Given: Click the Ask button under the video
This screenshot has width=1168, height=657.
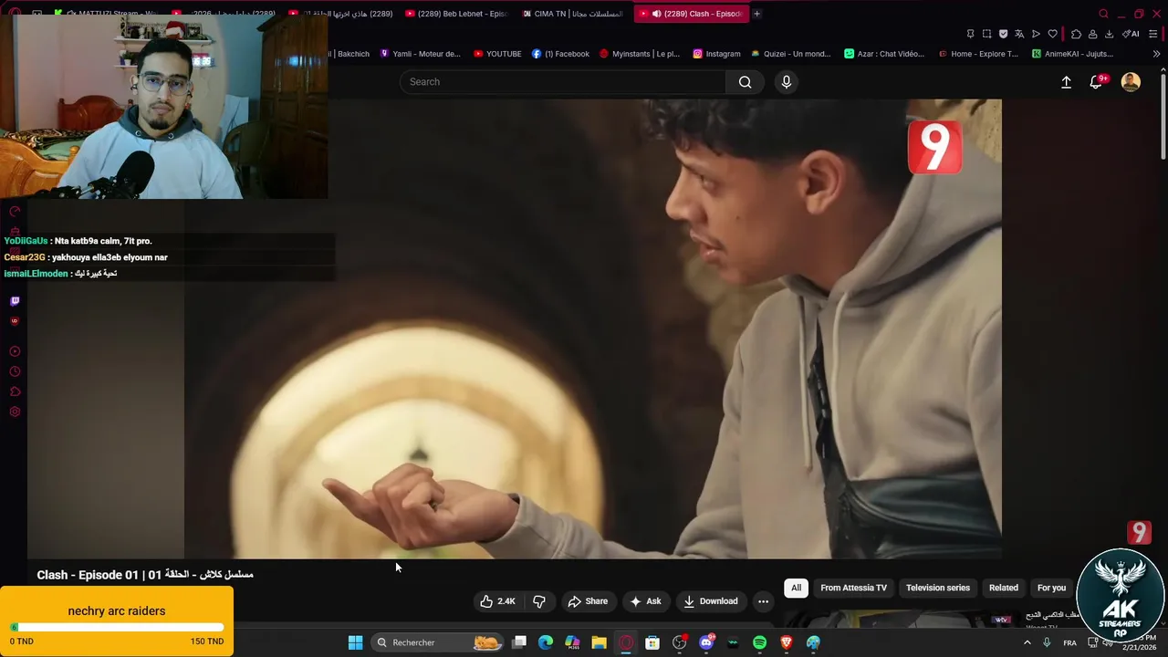Looking at the screenshot, I should click(645, 601).
